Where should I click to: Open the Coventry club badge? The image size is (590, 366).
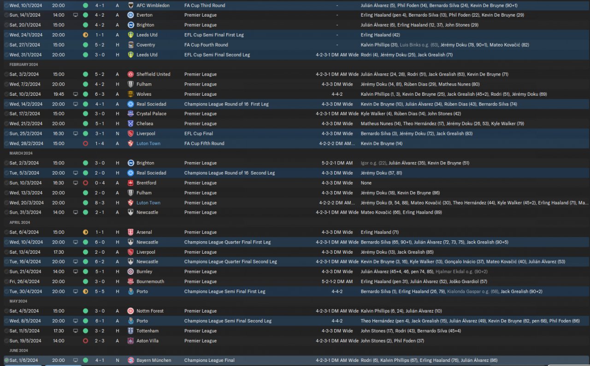coord(130,45)
